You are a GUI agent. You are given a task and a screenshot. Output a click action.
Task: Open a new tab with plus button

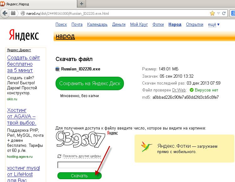(x=82, y=4)
